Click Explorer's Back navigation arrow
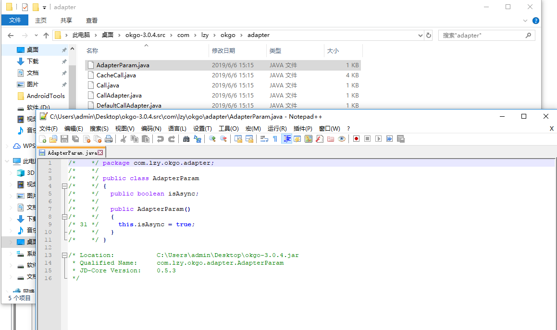The height and width of the screenshot is (330, 557). [11, 35]
